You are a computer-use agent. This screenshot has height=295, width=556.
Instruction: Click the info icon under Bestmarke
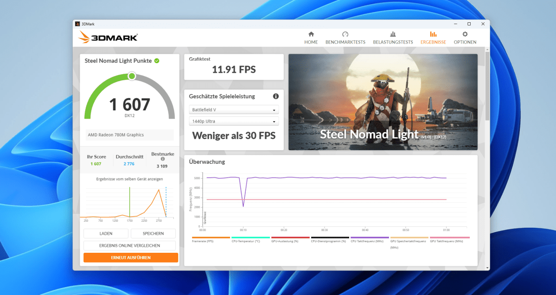pos(163,159)
